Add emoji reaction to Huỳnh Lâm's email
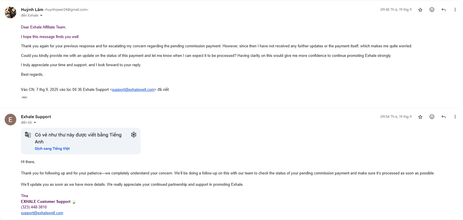The image size is (463, 220). tap(432, 10)
